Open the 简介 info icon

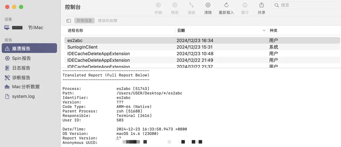point(245,5)
